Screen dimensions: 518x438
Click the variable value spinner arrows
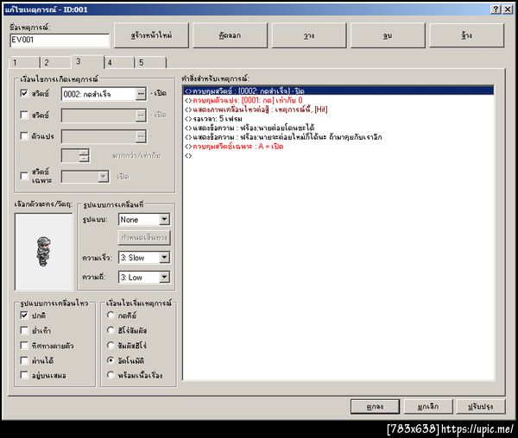pos(85,155)
